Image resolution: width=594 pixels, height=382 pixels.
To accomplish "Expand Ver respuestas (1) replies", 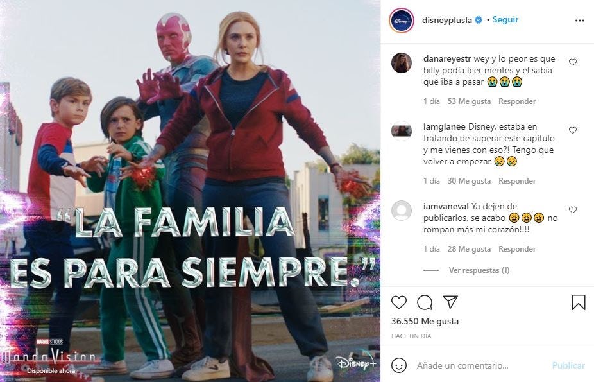I will pyautogui.click(x=479, y=270).
